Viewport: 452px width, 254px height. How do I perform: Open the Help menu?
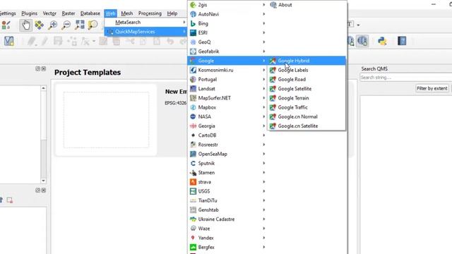point(172,13)
